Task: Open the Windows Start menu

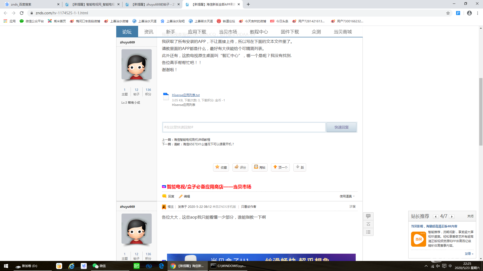Action: click(6, 266)
